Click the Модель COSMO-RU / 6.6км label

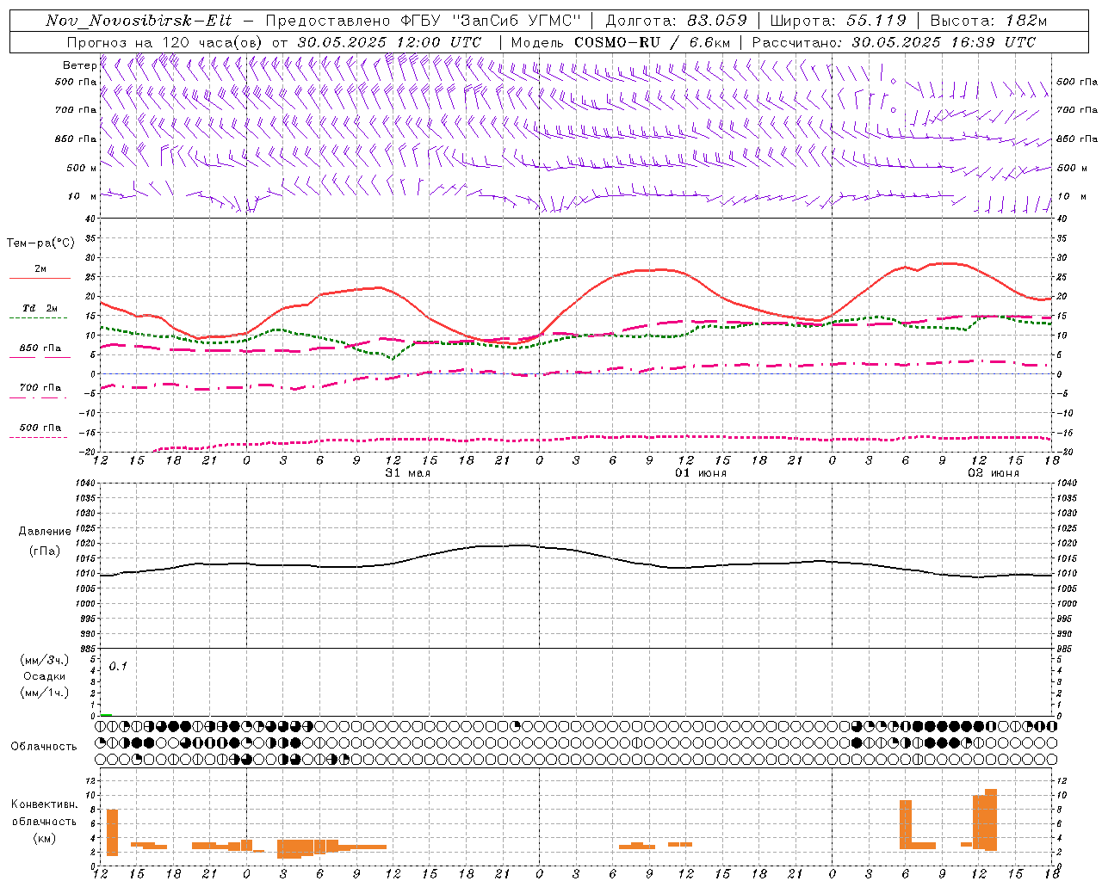coord(621,42)
